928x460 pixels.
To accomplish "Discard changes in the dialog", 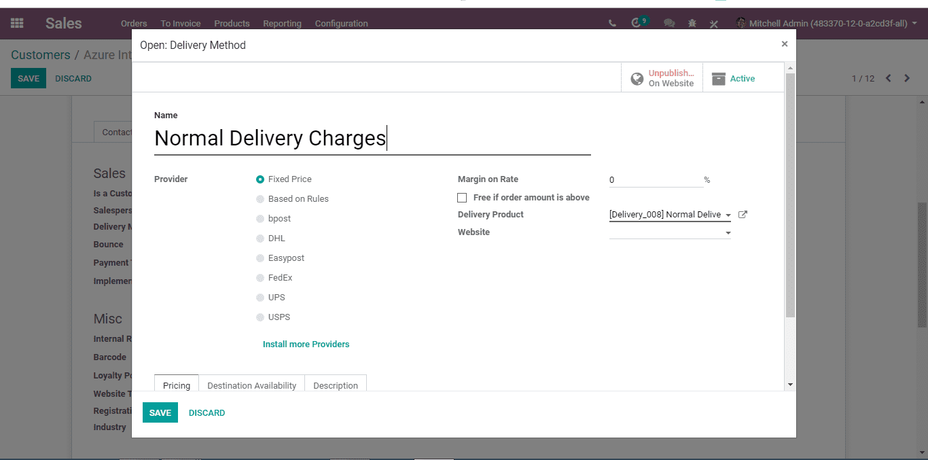I will 207,412.
